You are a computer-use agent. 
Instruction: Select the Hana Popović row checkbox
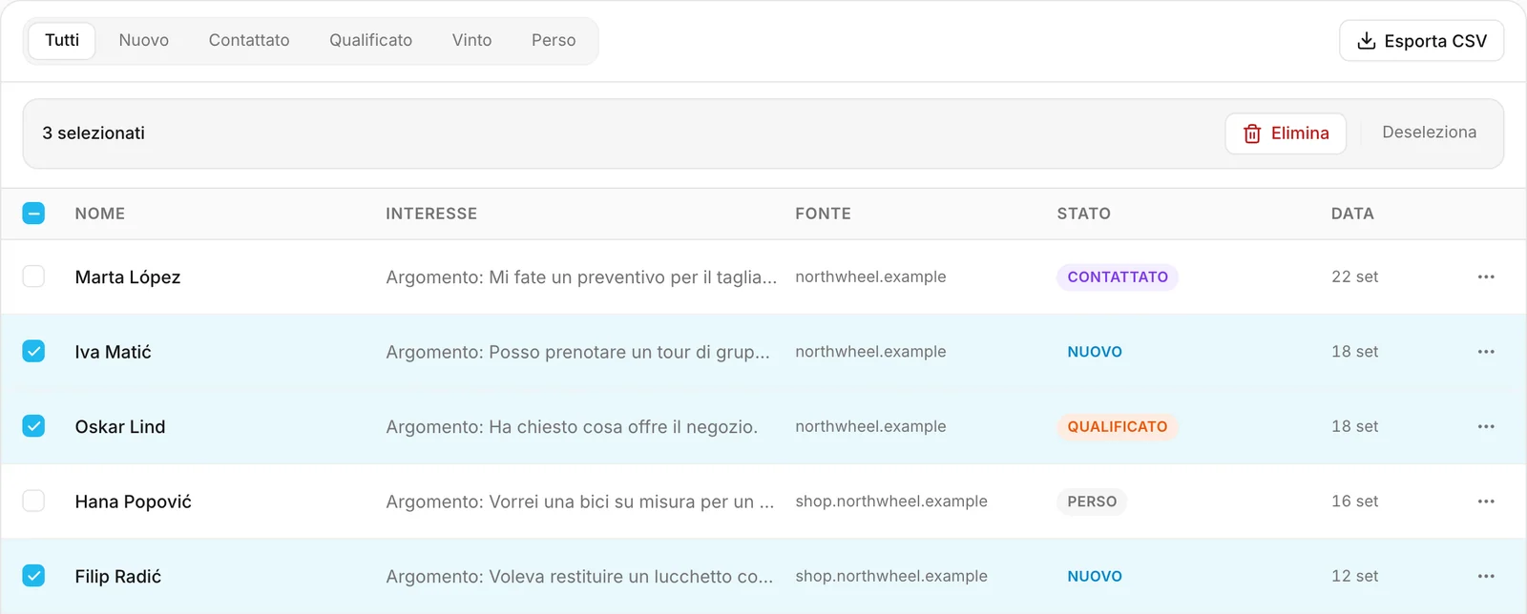[x=33, y=501]
